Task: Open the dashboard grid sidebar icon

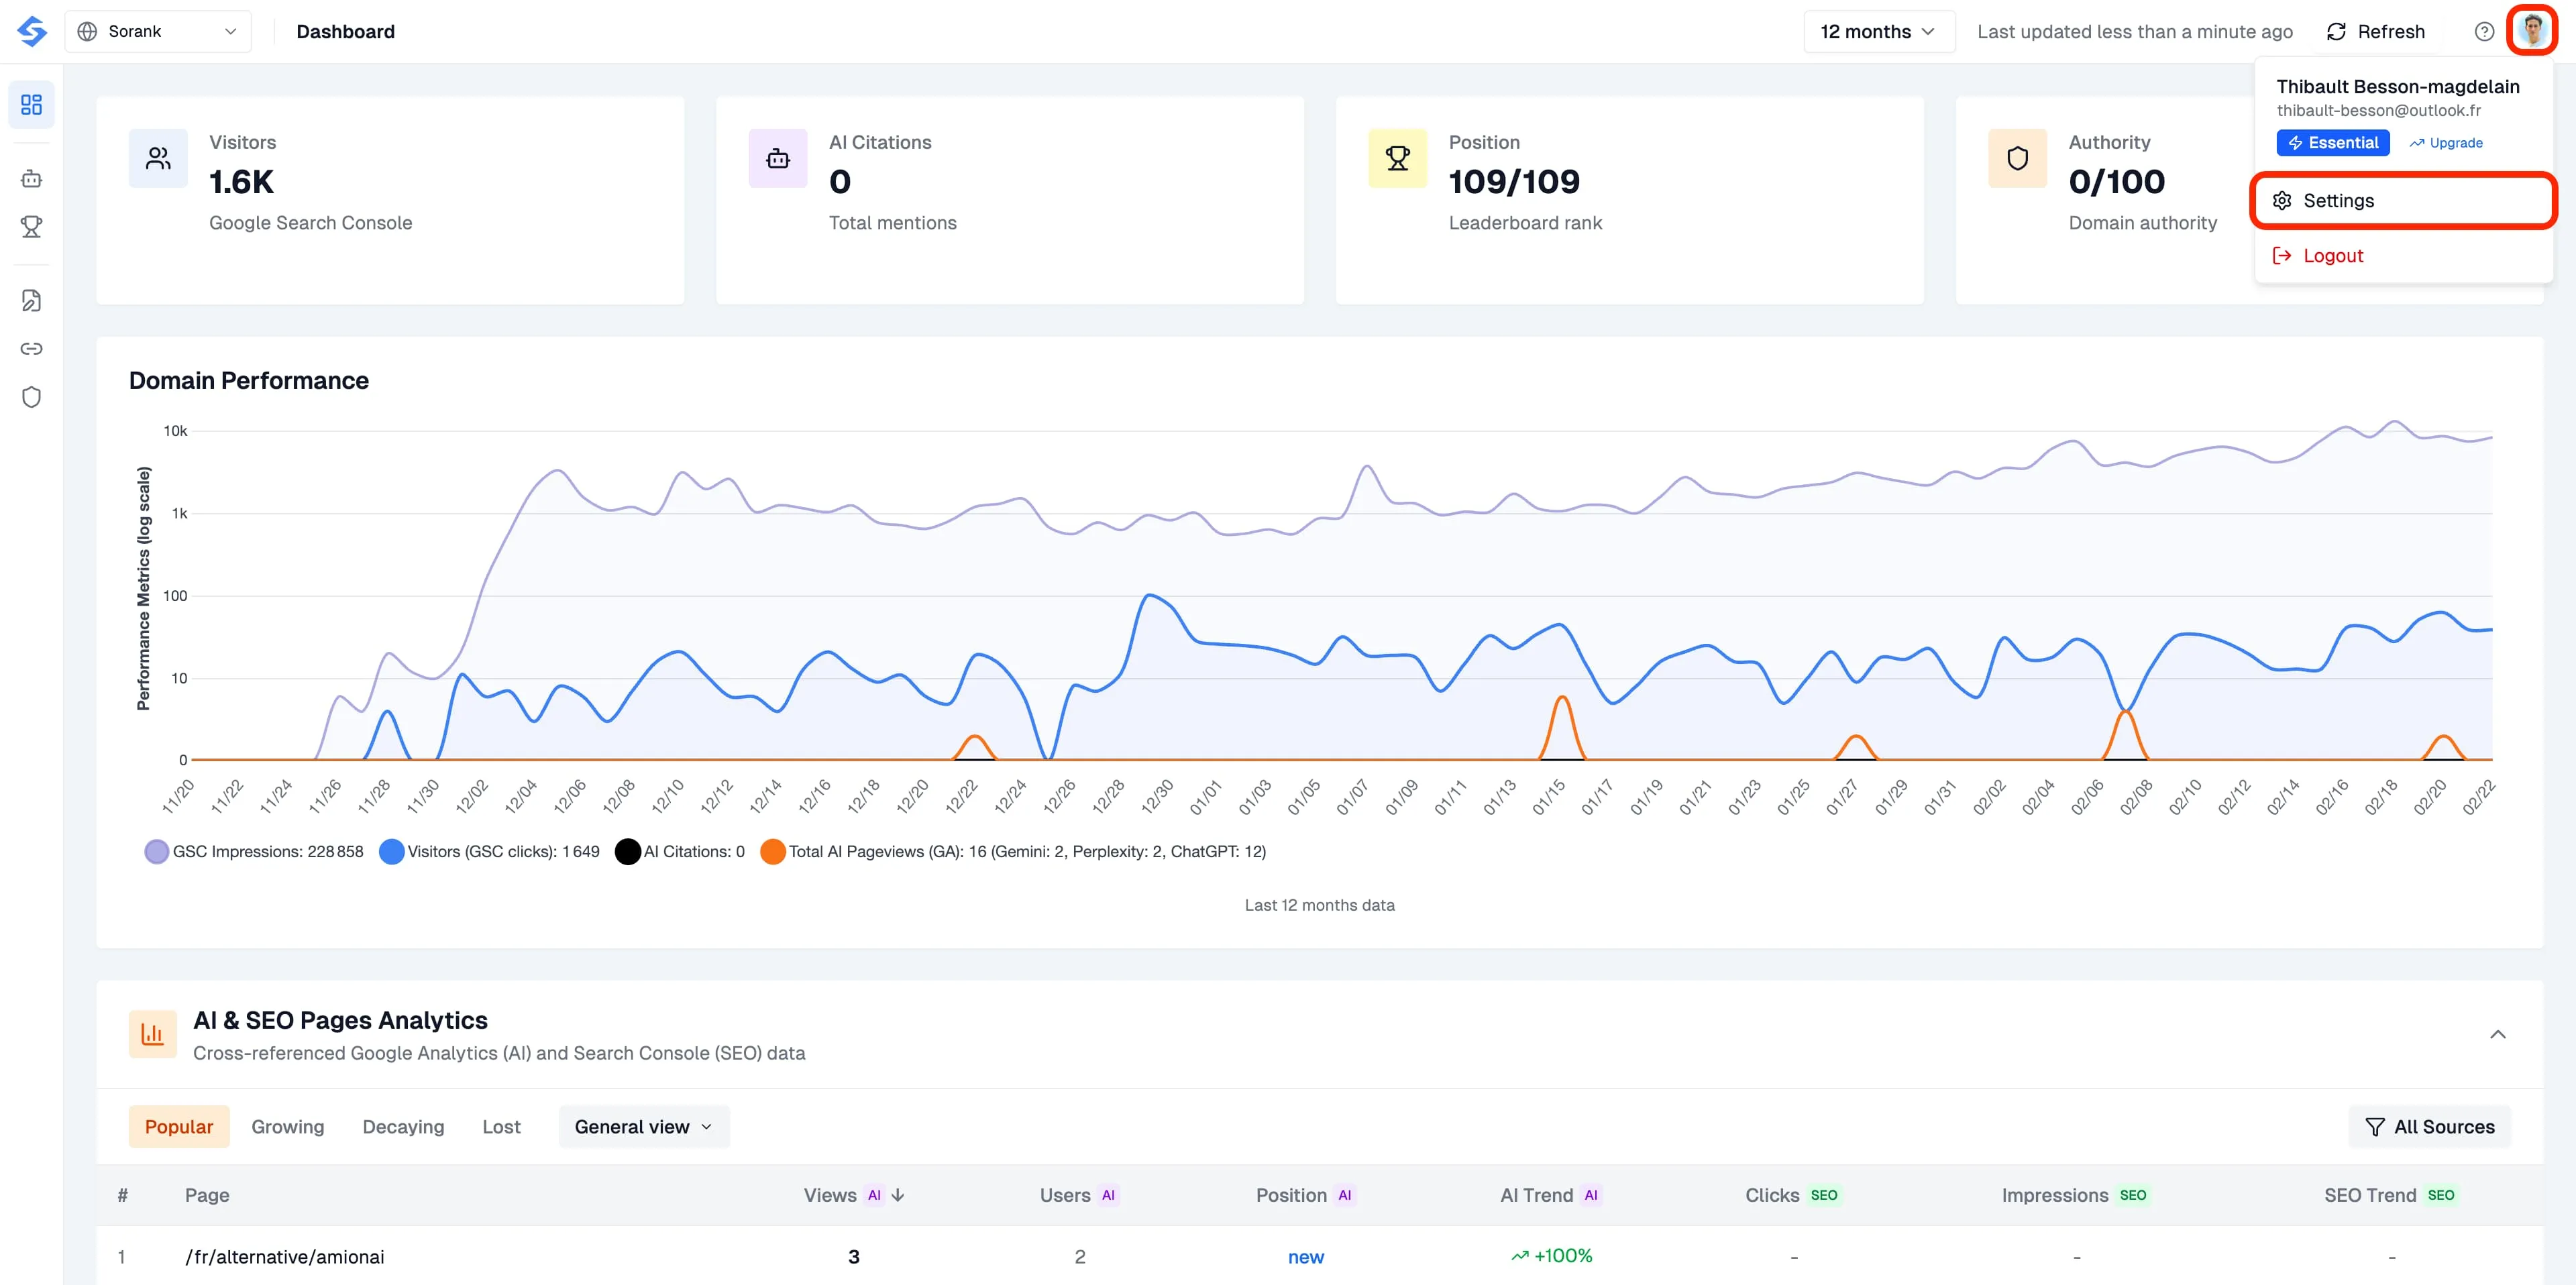Action: (x=31, y=104)
